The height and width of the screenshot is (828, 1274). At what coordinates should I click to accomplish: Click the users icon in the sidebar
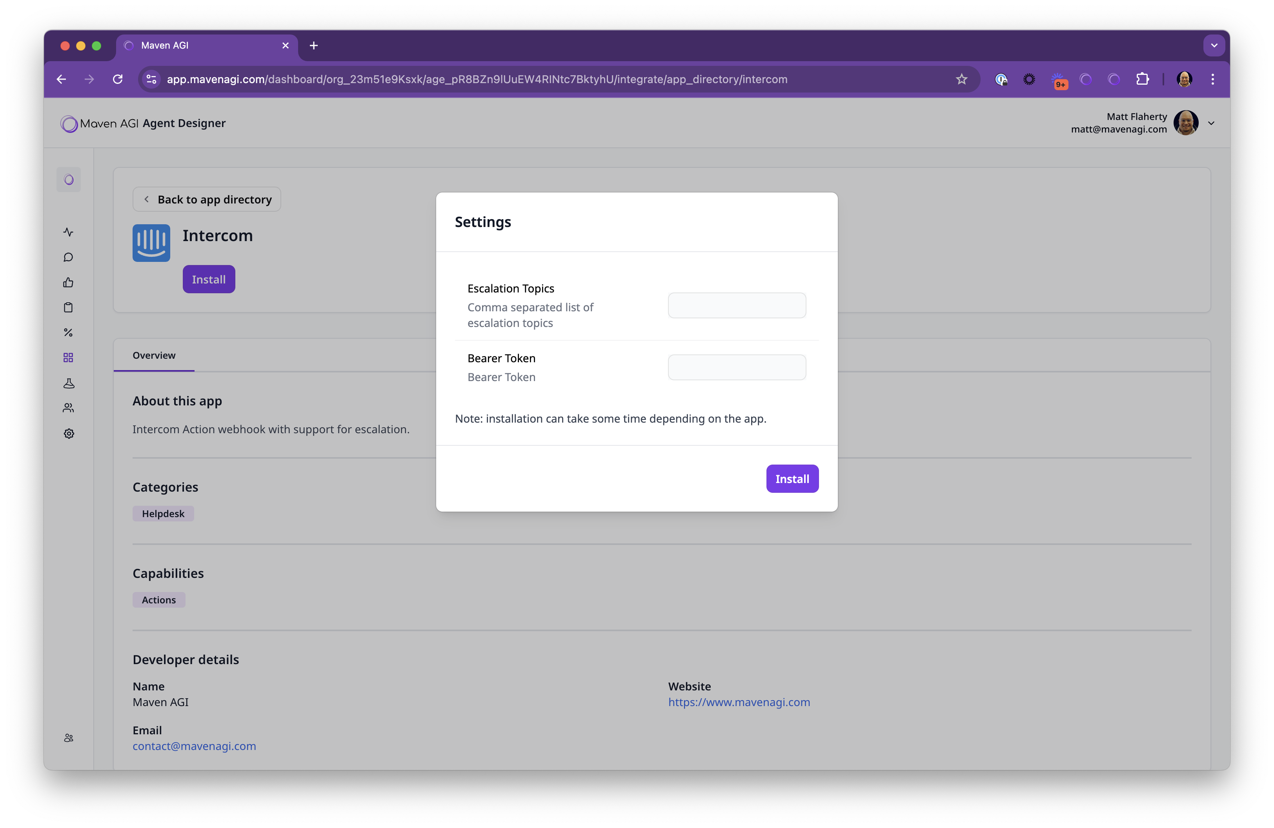click(69, 408)
